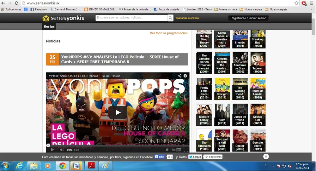Open Two and a Half Men thumbnail
Image resolution: width=316 pixels, height=171 pixels.
(222, 140)
